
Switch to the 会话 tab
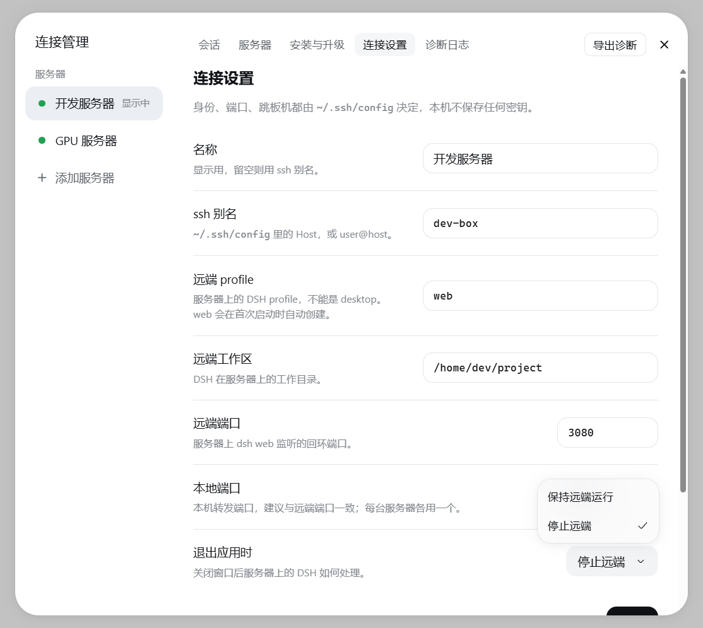(209, 45)
